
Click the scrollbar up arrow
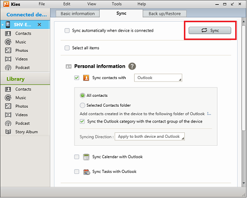(x=244, y=22)
